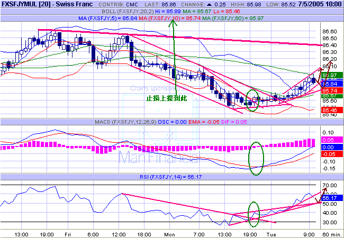Image resolution: width=344 pixels, height=238 pixels.
Task: Click the 18:00 time axis label
Action: pos(144,235)
